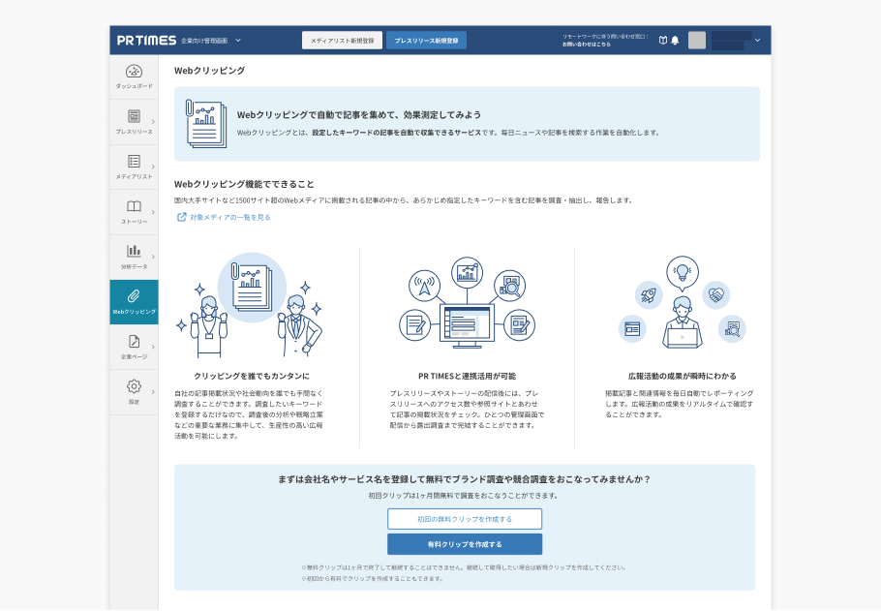Select ストーリー menu label
This screenshot has width=881, height=611.
click(x=134, y=222)
